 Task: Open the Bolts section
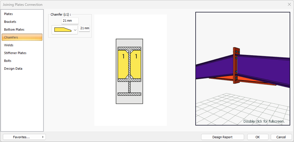pos(22,61)
